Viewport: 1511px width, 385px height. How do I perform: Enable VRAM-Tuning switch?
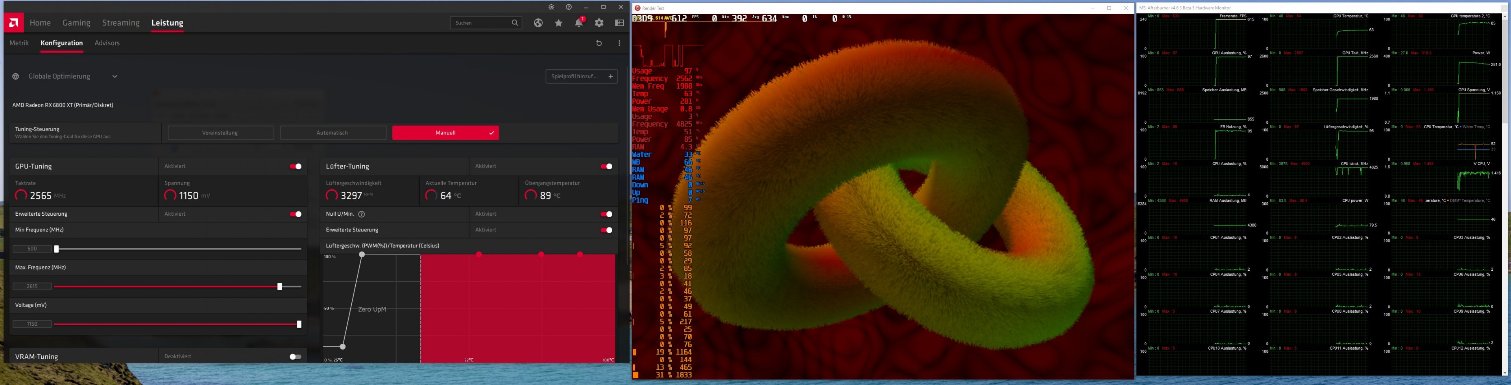click(x=296, y=356)
